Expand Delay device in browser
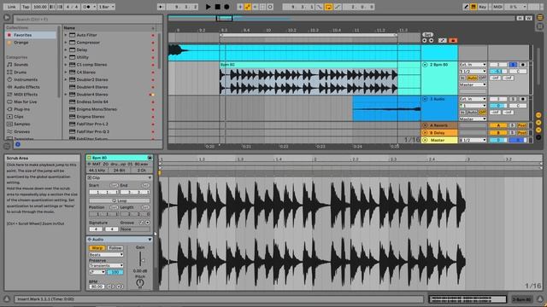The image size is (547, 307). 66,49
